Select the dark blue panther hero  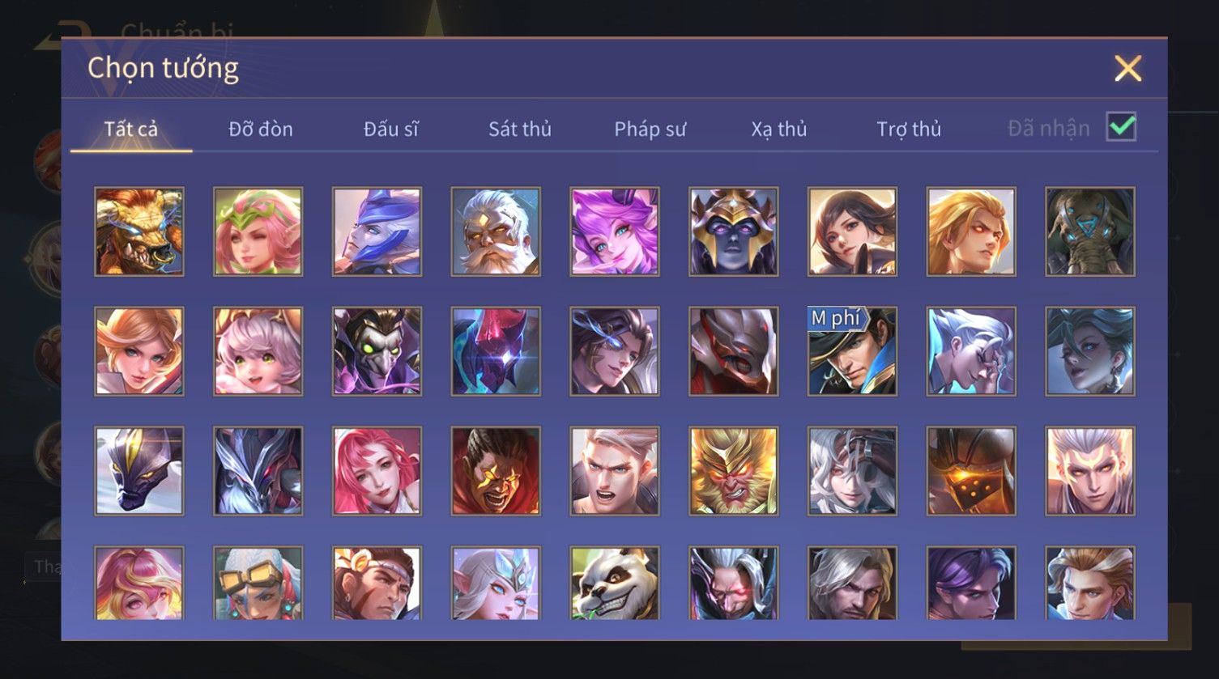[x=139, y=471]
